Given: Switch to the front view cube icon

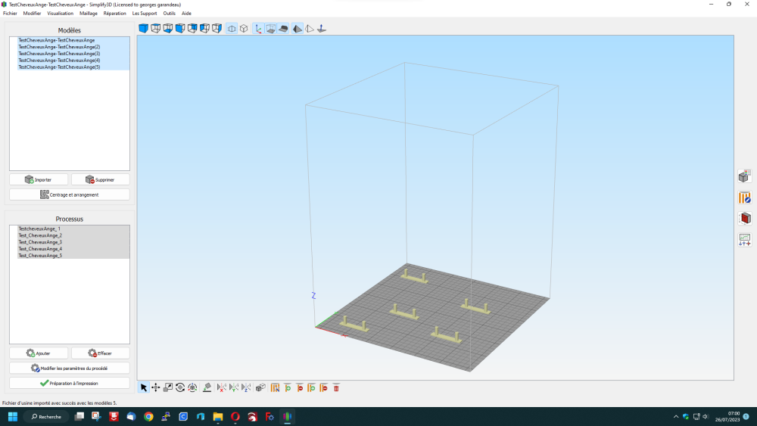Looking at the screenshot, I should [180, 29].
